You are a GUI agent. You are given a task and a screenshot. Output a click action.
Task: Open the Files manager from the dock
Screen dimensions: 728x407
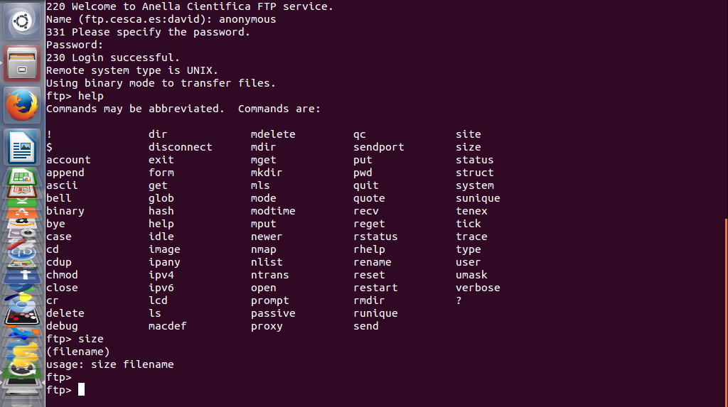tap(22, 63)
